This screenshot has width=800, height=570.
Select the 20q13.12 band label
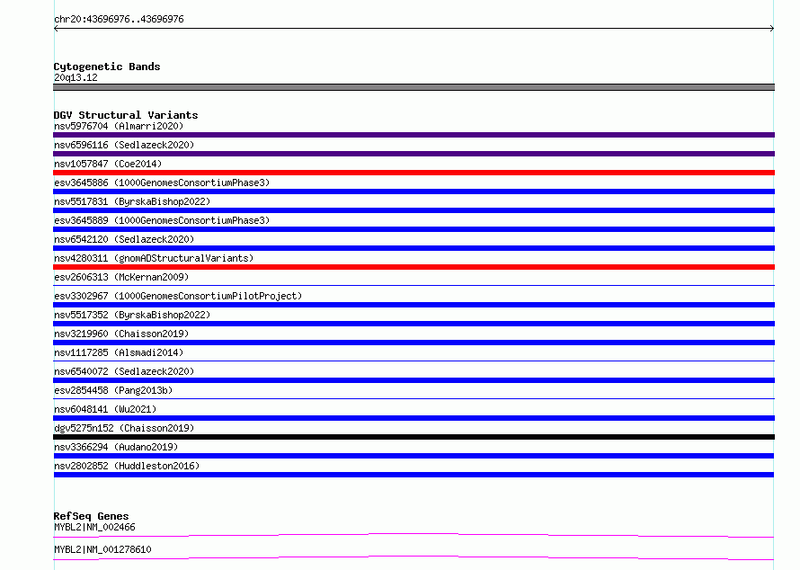pyautogui.click(x=76, y=77)
